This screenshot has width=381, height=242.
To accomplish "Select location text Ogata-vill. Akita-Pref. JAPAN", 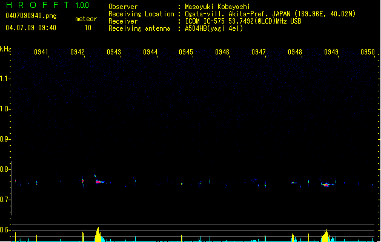I will click(239, 14).
